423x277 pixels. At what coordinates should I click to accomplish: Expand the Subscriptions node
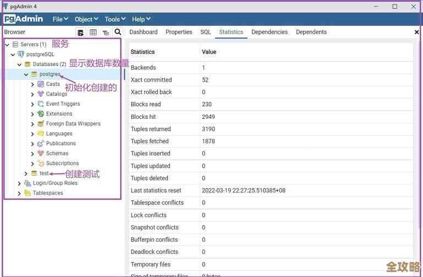(32, 164)
